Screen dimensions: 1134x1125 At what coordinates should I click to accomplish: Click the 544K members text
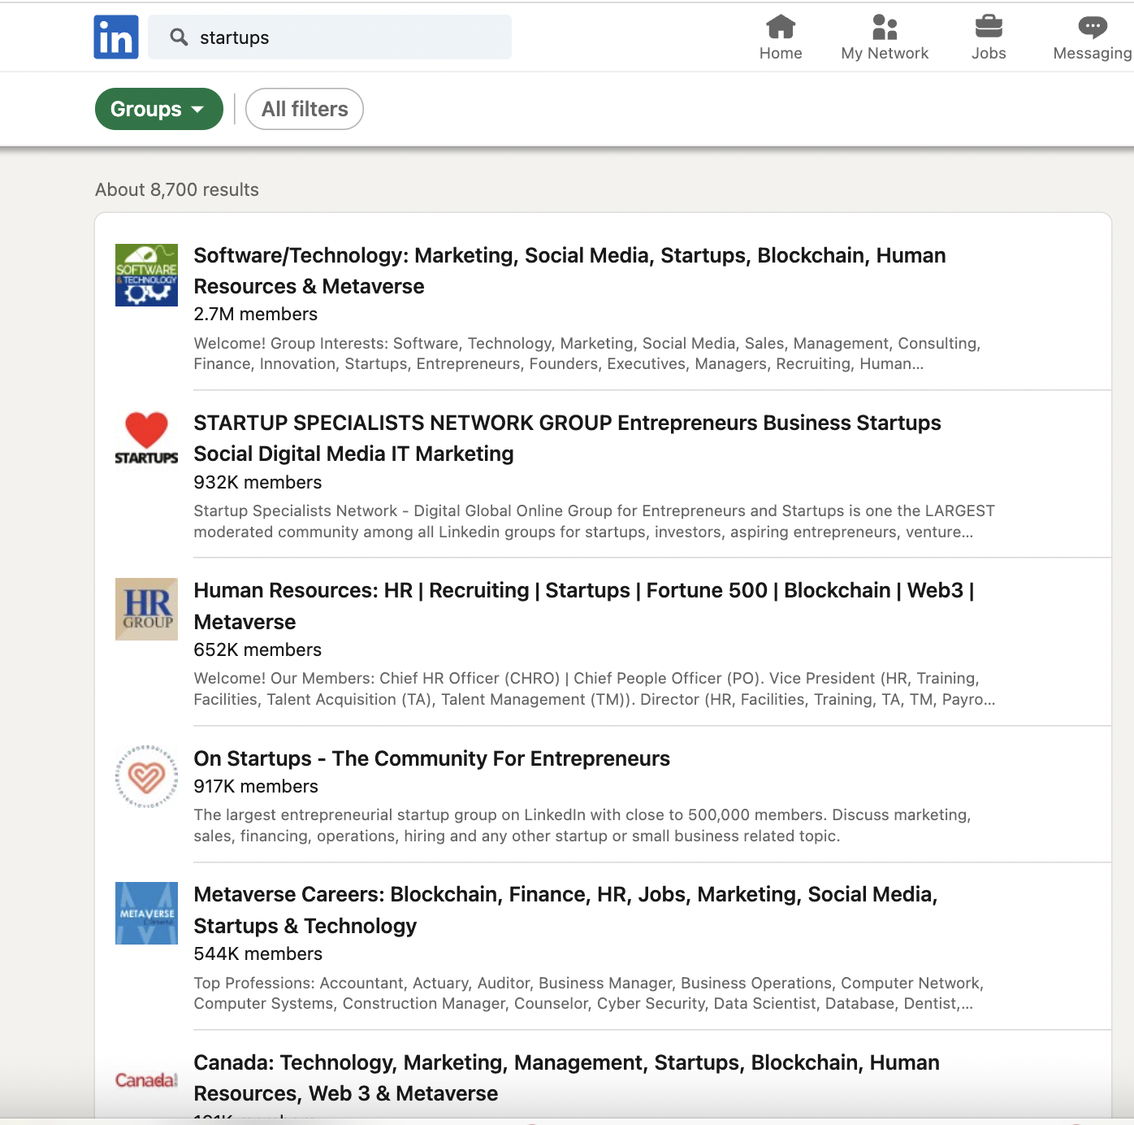tap(258, 953)
